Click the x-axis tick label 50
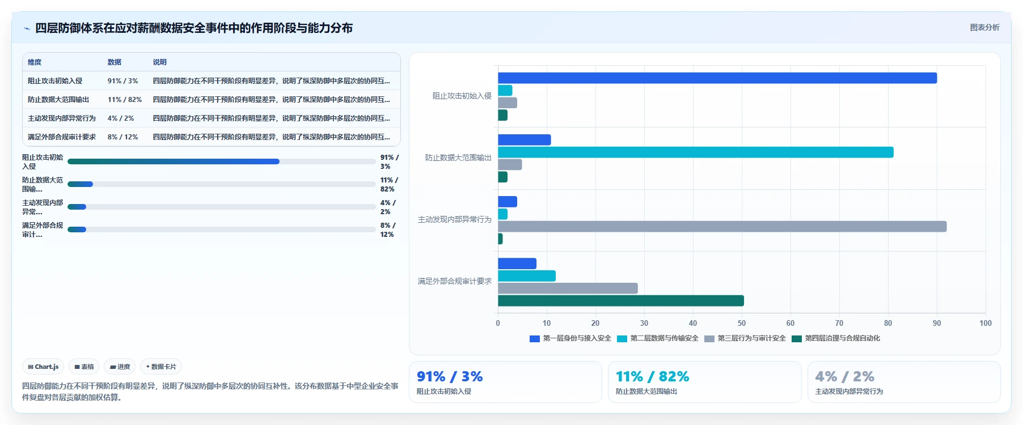The width and height of the screenshot is (1023, 425). coord(742,323)
